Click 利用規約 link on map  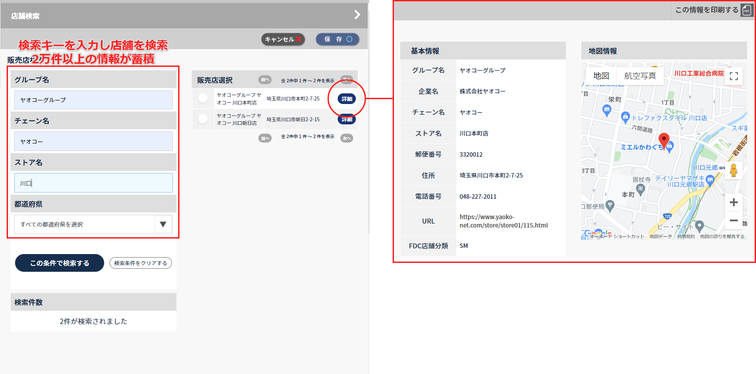[x=686, y=236]
